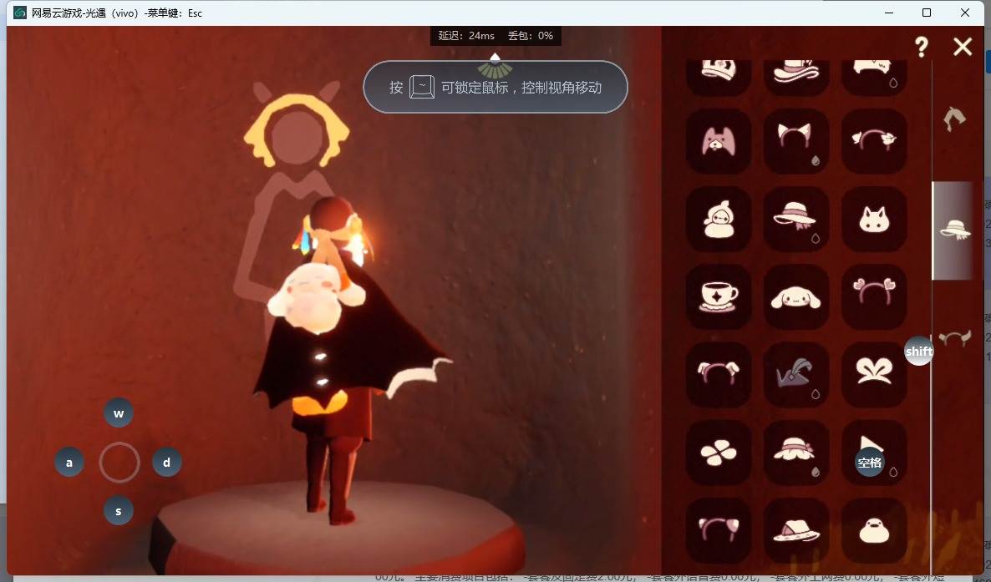Select the droopy dog ears headband
The height and width of the screenshot is (582, 991).
[x=719, y=375]
